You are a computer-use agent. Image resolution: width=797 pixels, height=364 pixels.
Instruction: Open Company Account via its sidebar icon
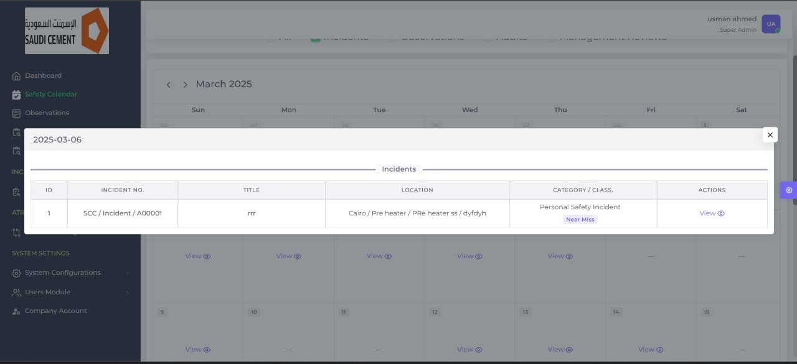(16, 310)
